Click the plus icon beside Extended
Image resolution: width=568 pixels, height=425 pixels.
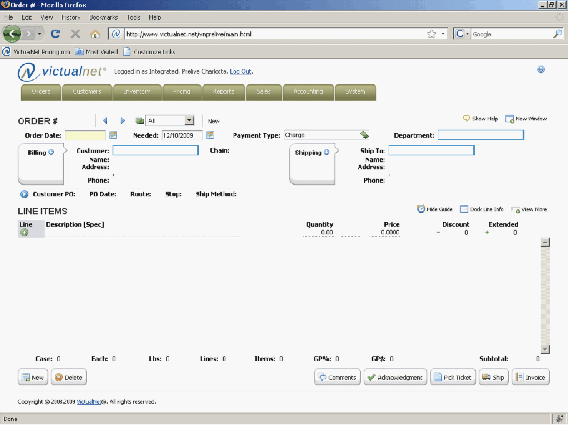pyautogui.click(x=487, y=232)
